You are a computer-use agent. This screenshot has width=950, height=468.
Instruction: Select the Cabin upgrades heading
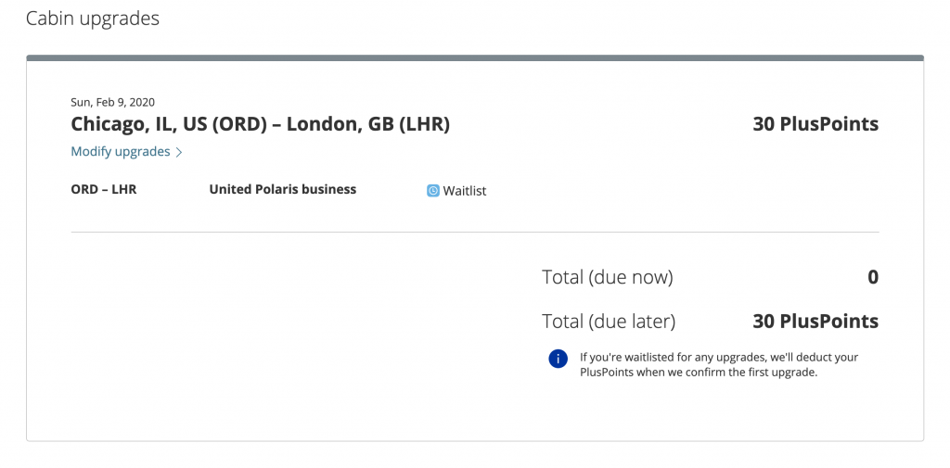93,19
